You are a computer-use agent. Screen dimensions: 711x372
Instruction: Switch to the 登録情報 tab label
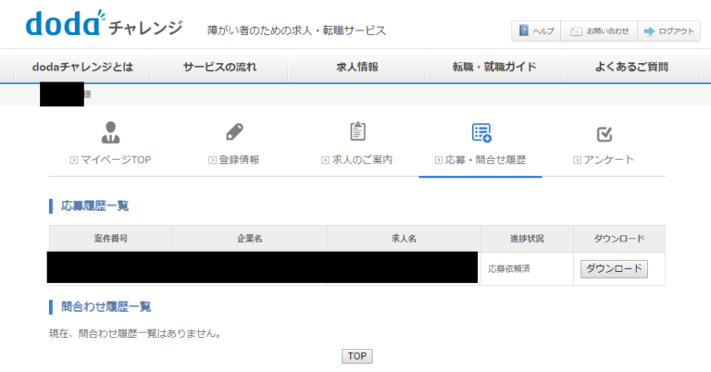(239, 160)
